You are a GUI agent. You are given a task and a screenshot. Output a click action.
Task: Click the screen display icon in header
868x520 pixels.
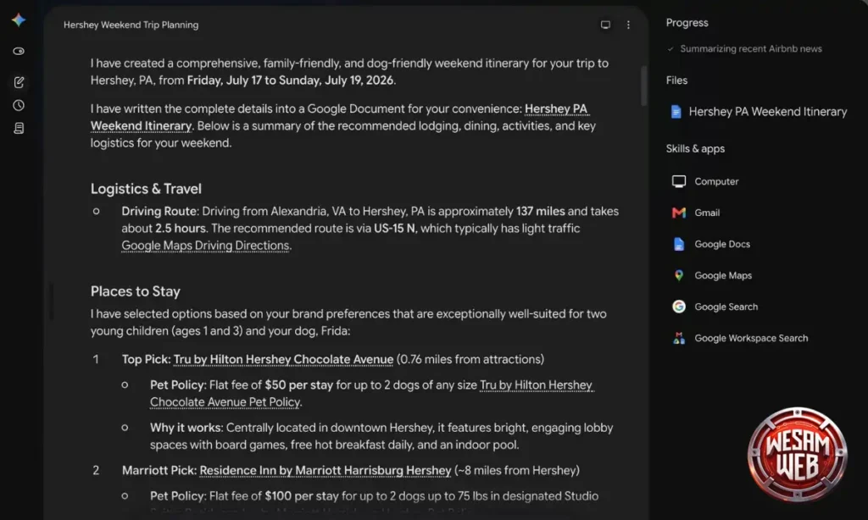point(605,25)
